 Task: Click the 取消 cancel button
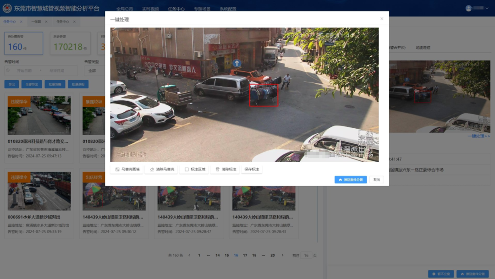tap(377, 180)
